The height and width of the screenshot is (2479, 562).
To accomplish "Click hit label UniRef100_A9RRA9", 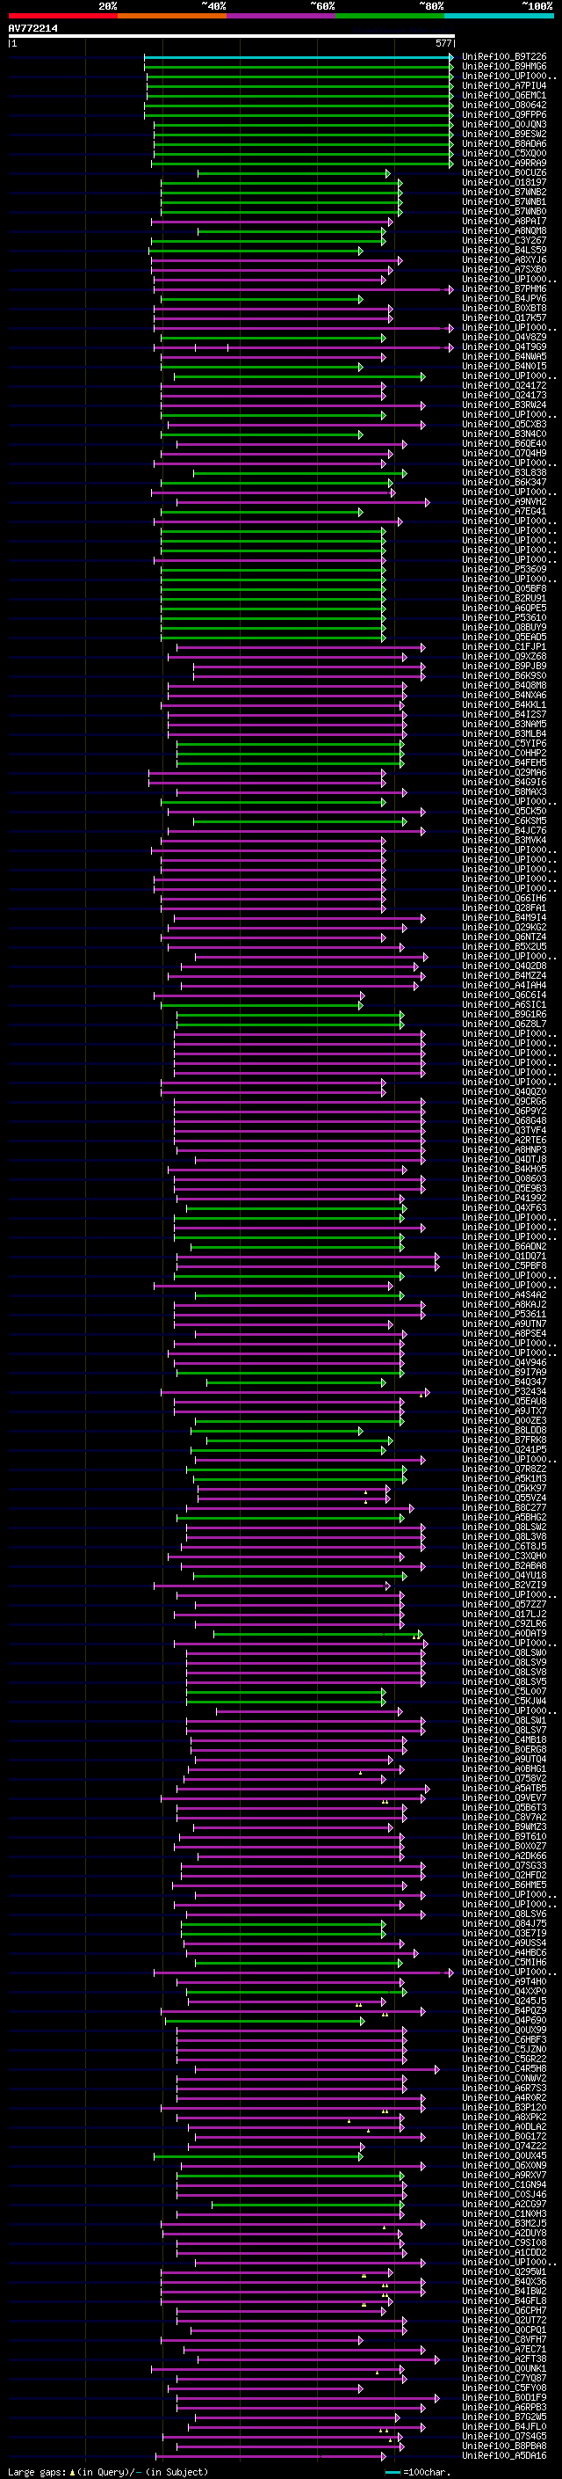I will click(504, 163).
